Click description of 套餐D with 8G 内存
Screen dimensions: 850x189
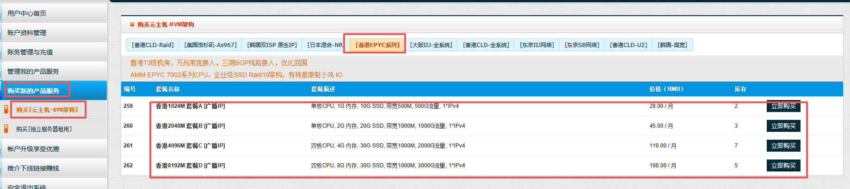(x=388, y=165)
